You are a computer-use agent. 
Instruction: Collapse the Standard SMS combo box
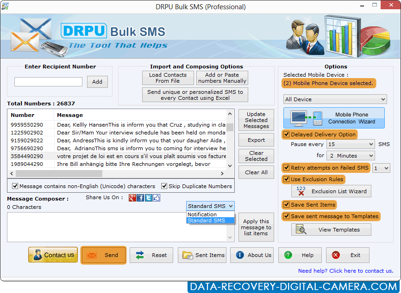pos(210,206)
